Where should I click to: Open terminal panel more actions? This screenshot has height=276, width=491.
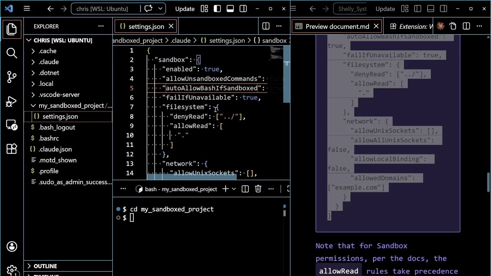[271, 189]
